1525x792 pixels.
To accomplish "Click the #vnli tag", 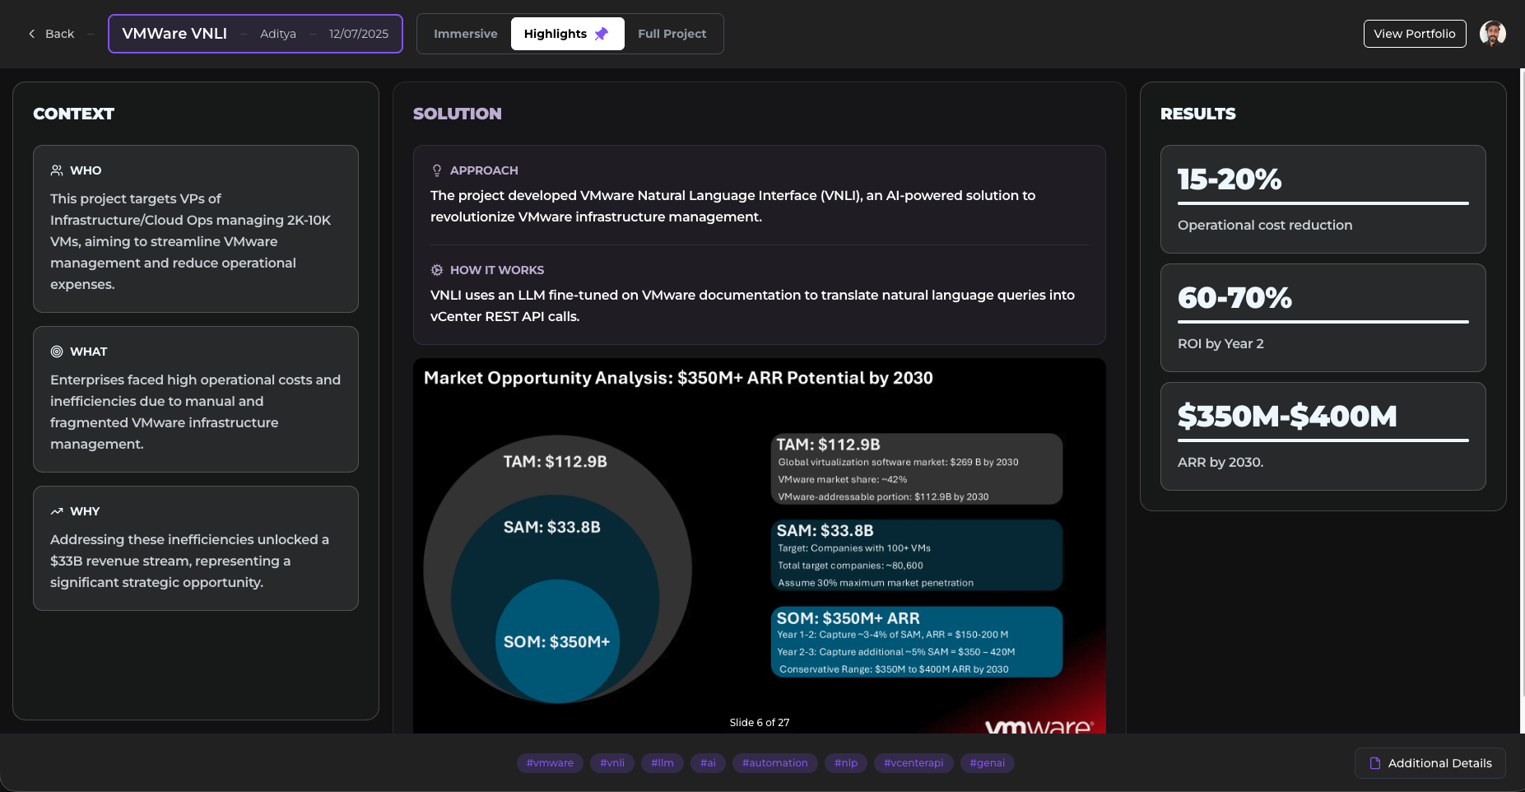I will (x=612, y=763).
